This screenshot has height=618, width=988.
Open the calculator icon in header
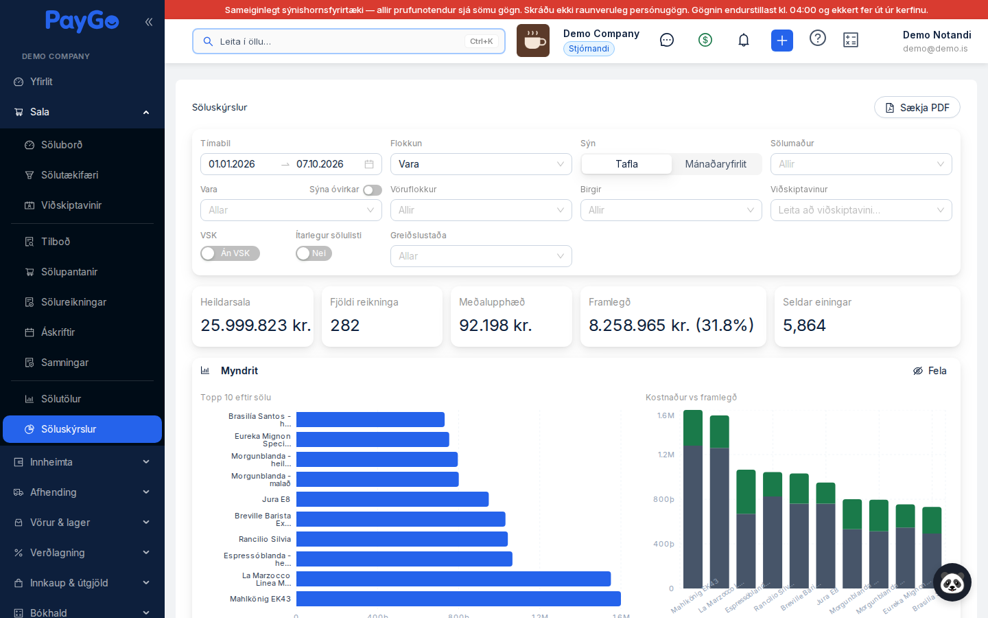851,40
